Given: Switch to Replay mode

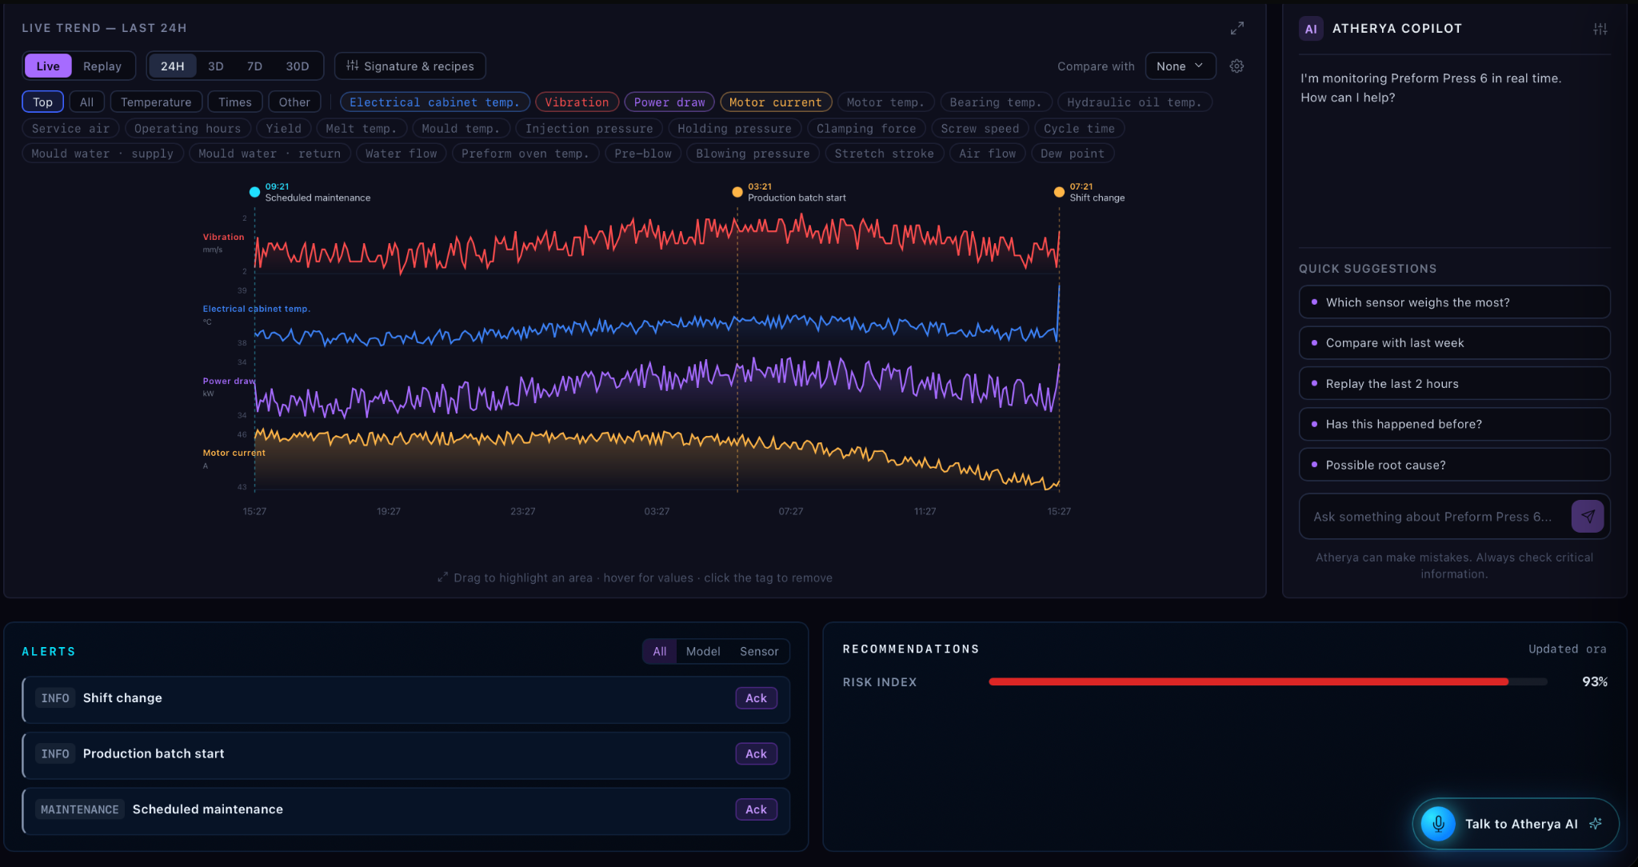Looking at the screenshot, I should click(102, 66).
